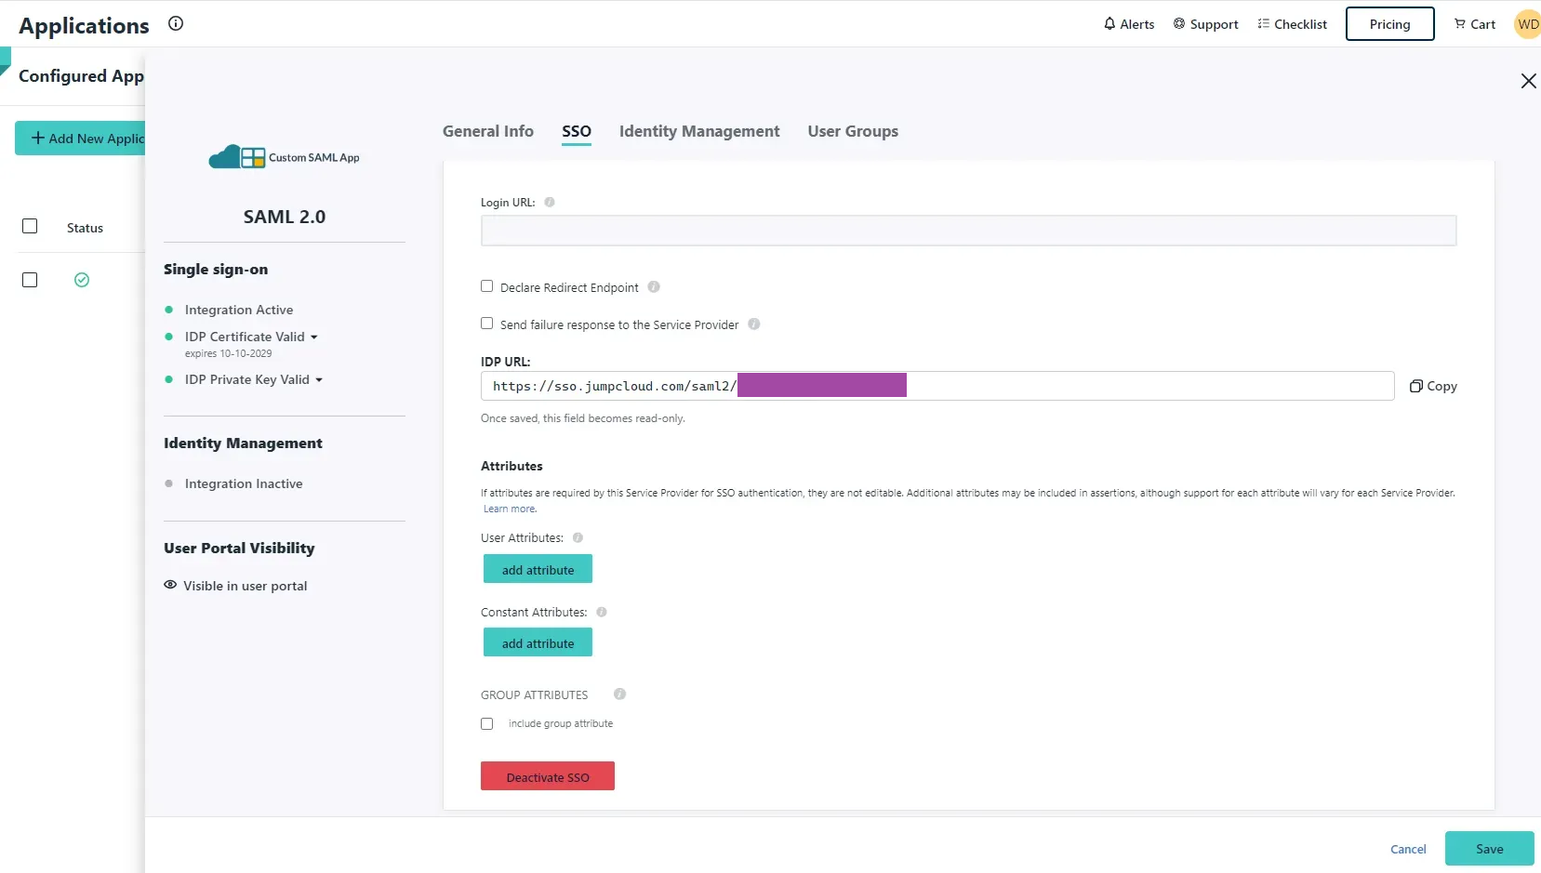The height and width of the screenshot is (873, 1541).
Task: Open the User Groups tab
Action: [853, 131]
